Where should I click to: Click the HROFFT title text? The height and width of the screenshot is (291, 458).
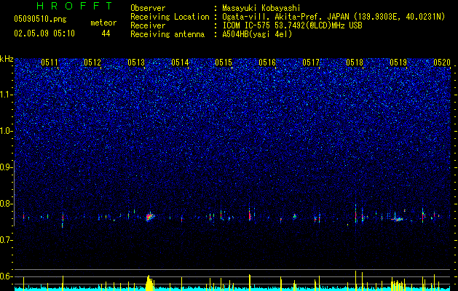[75, 6]
